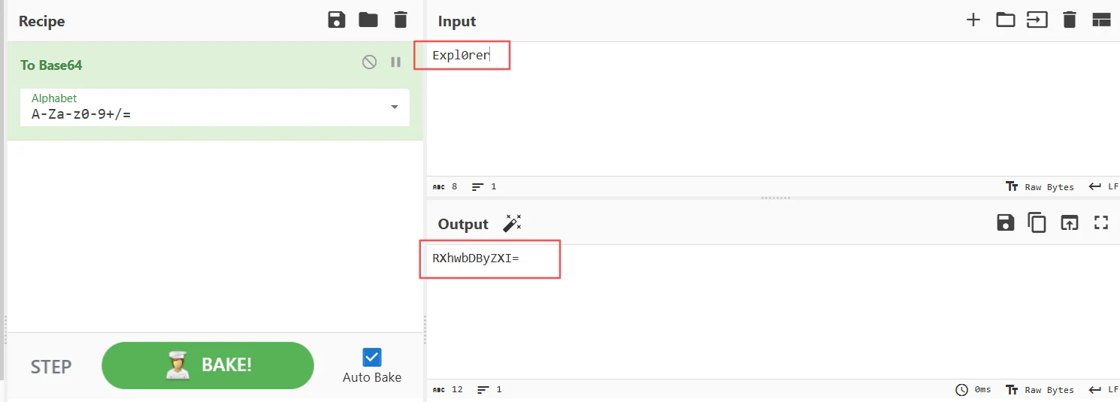Maximise the output pane
Viewport: 1120px width, 402px height.
(1101, 222)
